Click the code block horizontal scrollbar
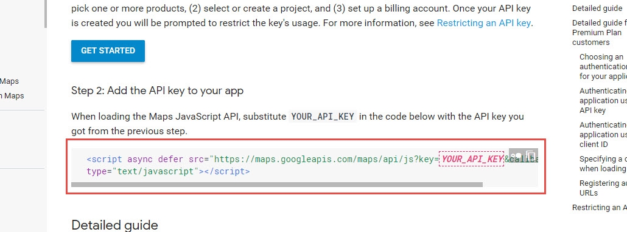The width and height of the screenshot is (627, 232). (277, 185)
